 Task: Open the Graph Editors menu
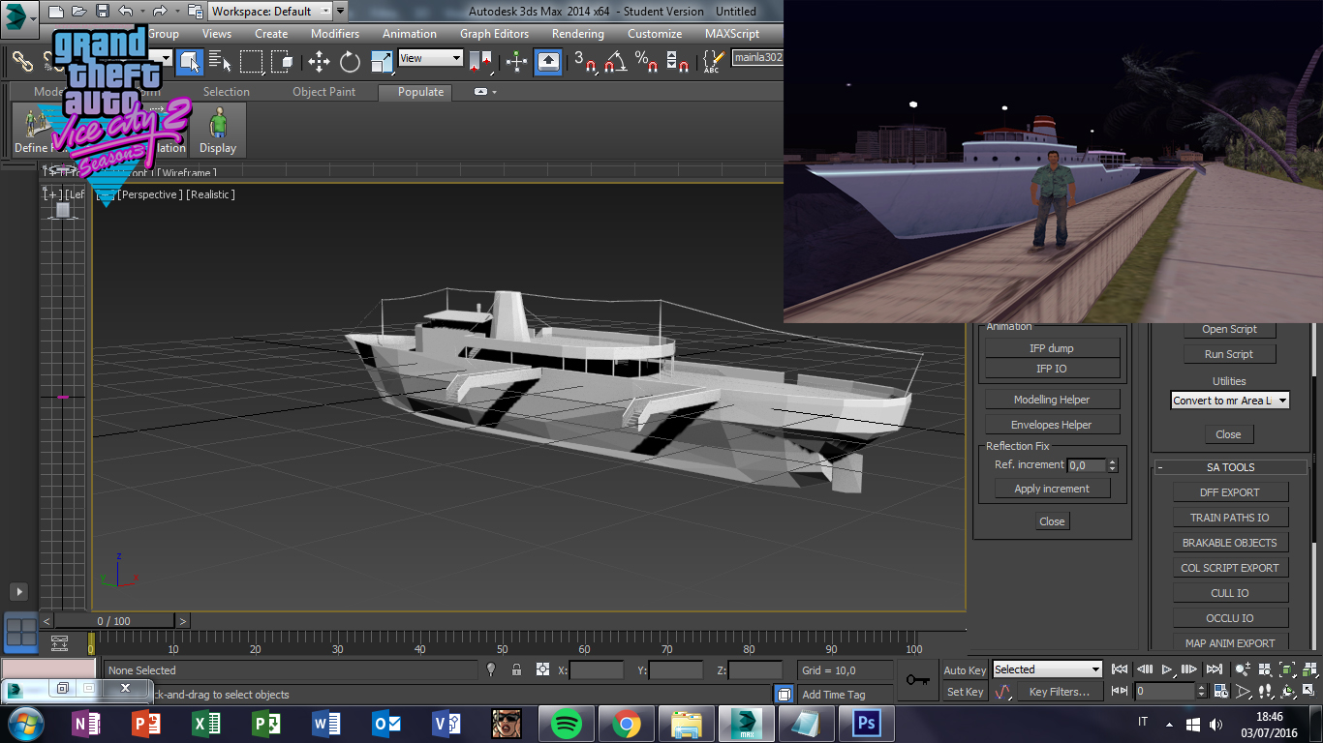tap(494, 33)
